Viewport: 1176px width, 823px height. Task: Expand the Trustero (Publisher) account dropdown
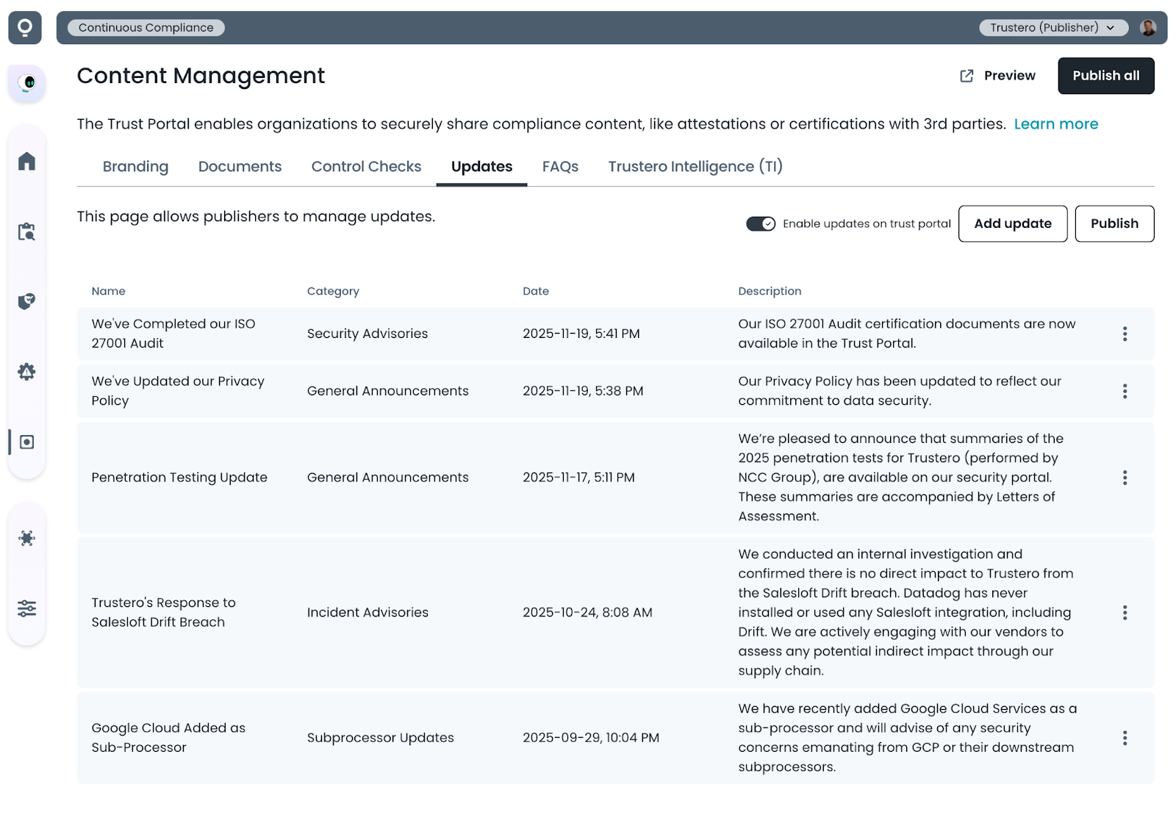coord(1053,28)
